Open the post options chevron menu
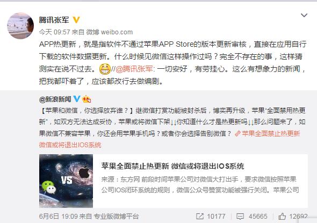 pos(304,16)
